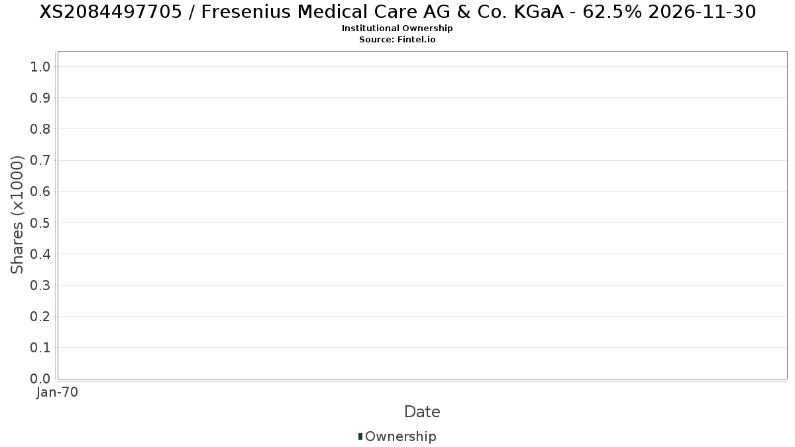
Task: Click the 0.3 y-axis tick label
Action: [x=40, y=285]
